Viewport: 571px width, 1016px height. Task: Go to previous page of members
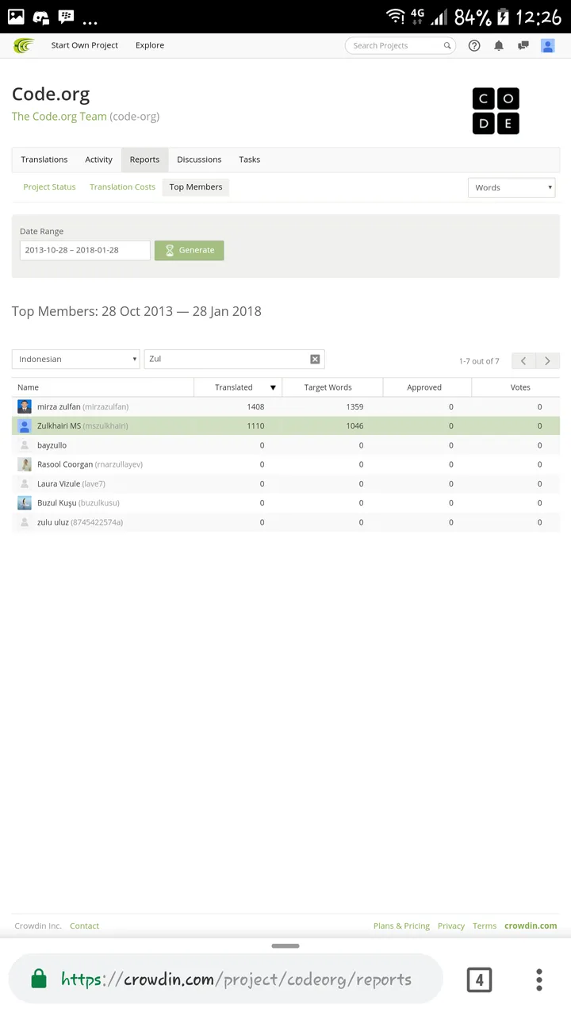click(x=523, y=361)
